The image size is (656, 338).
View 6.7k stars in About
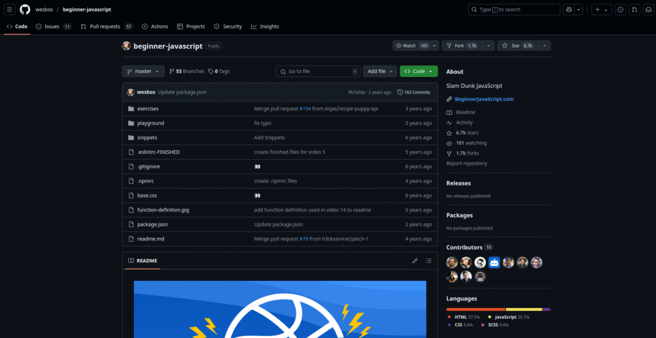[463, 132]
